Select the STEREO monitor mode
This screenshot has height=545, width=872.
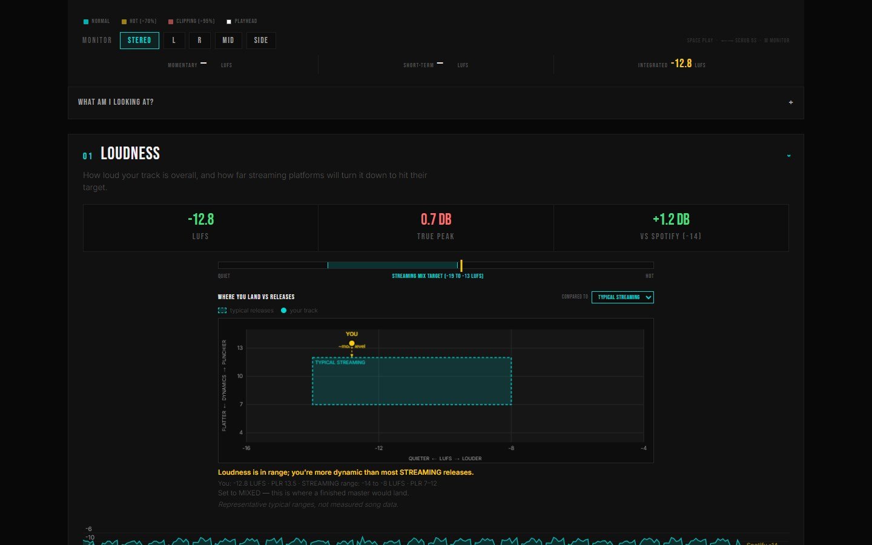point(139,41)
